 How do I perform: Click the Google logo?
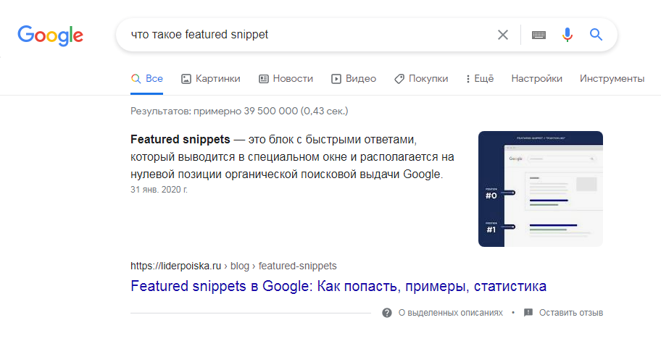[x=50, y=35]
